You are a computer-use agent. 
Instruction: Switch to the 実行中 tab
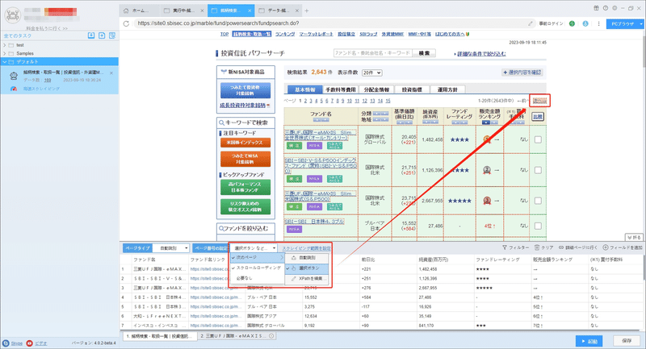[183, 10]
